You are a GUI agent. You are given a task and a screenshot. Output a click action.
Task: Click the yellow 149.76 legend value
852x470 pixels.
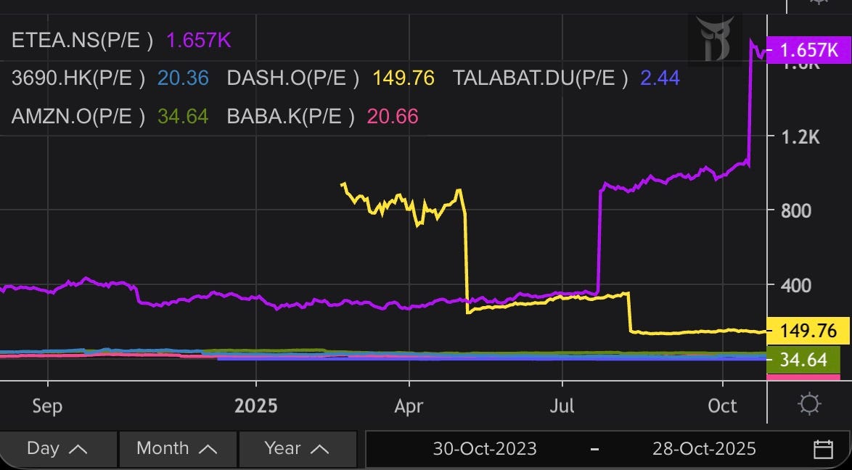[x=404, y=78]
